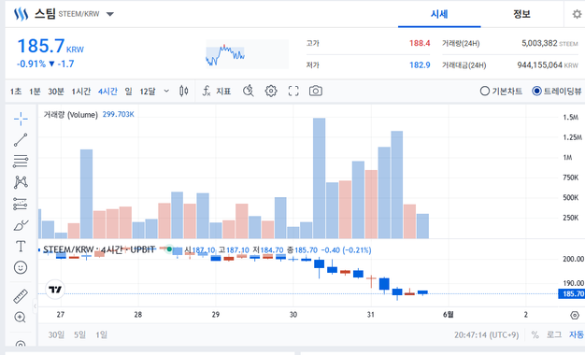Select the 트레이딩뷰 radio option
The width and height of the screenshot is (585, 355).
pos(557,91)
